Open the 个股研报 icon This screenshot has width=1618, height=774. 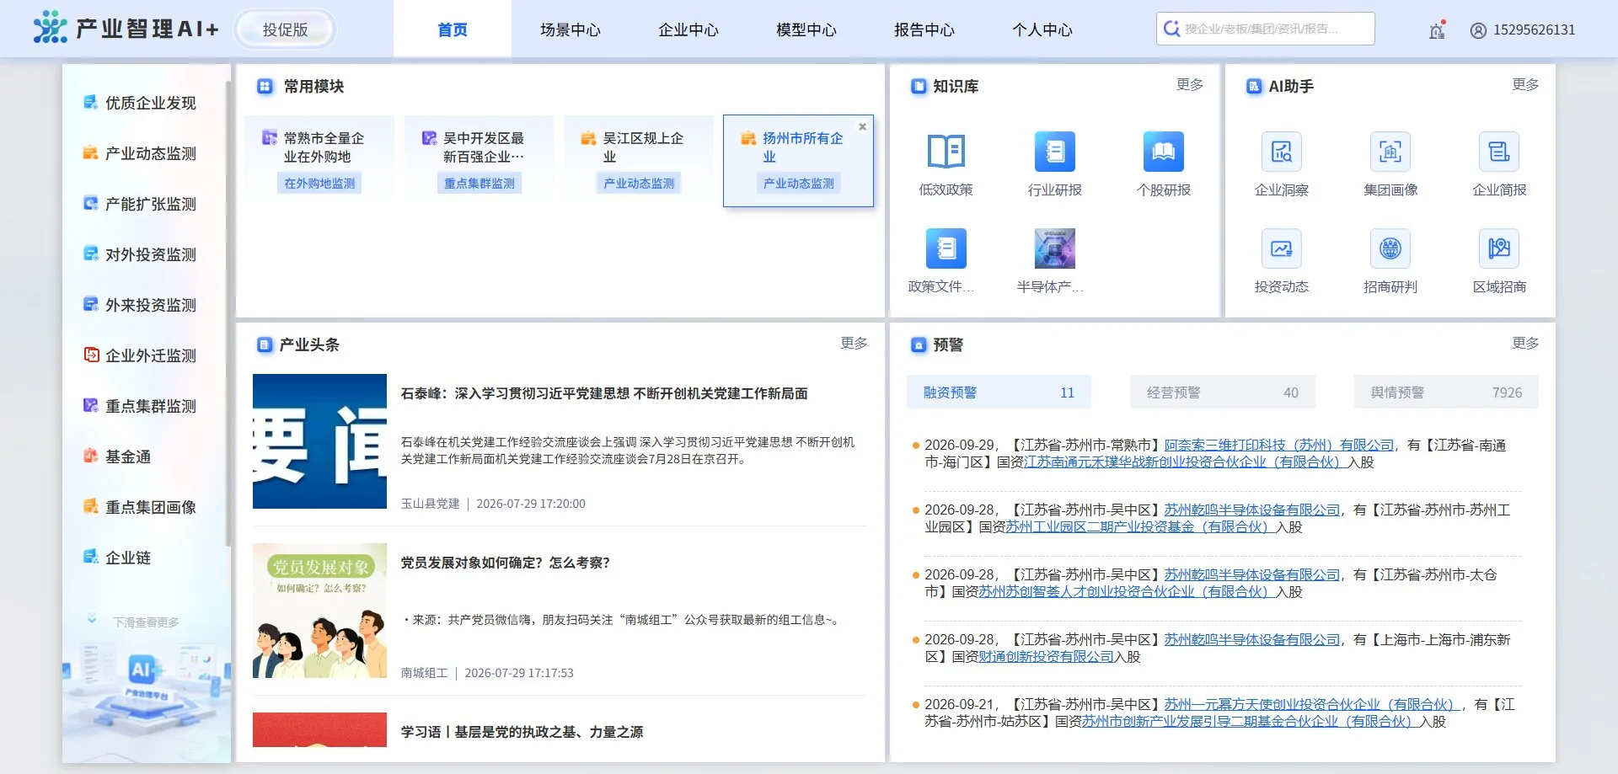click(1163, 152)
